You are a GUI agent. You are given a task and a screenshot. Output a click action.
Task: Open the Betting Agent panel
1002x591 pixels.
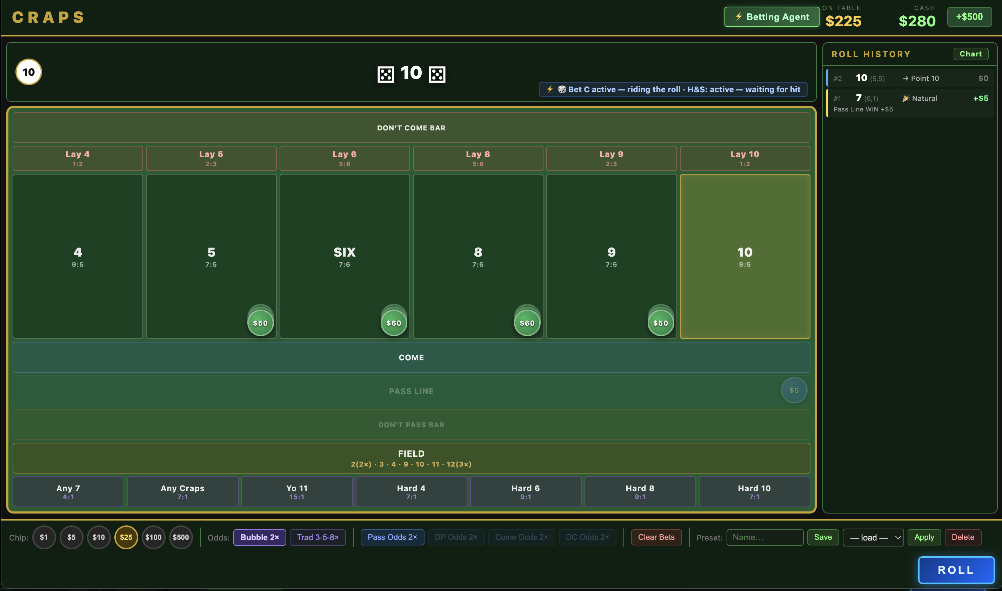(771, 17)
